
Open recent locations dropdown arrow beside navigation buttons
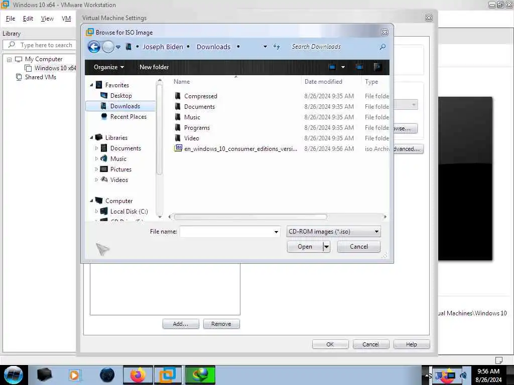118,47
